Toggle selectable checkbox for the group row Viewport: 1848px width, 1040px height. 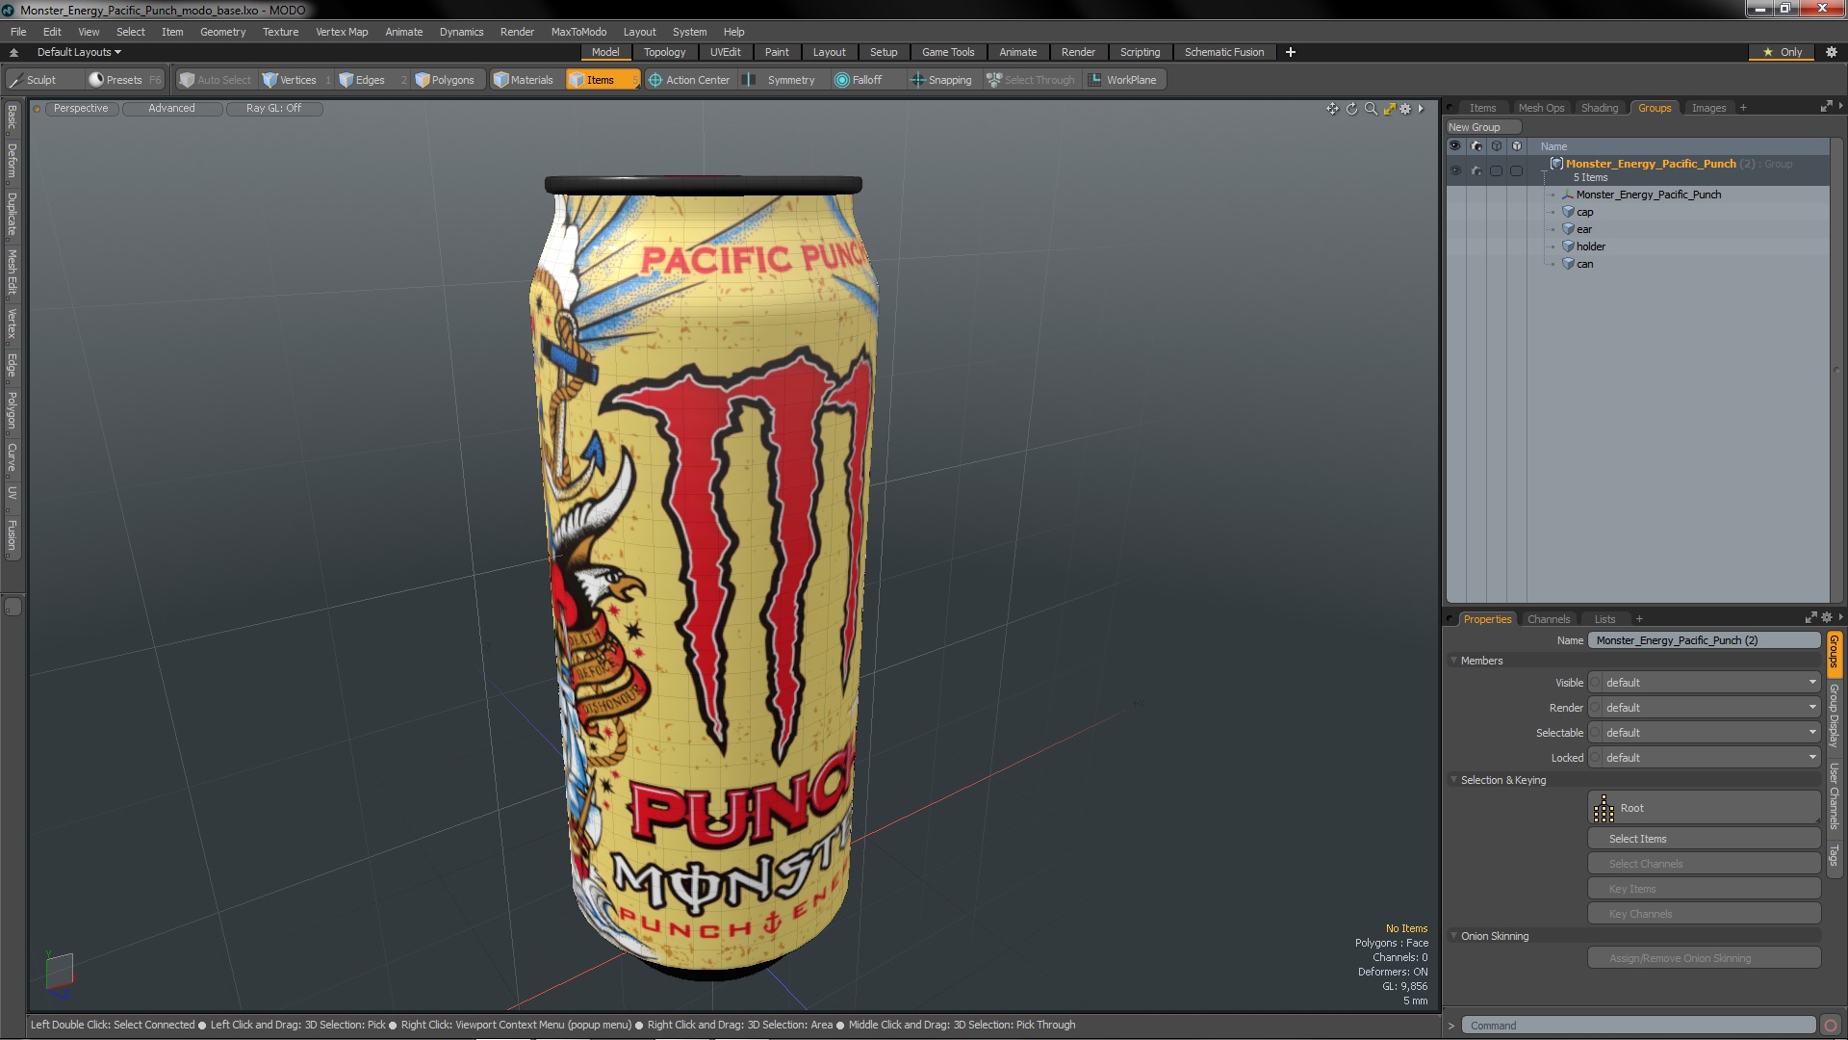pos(1496,170)
